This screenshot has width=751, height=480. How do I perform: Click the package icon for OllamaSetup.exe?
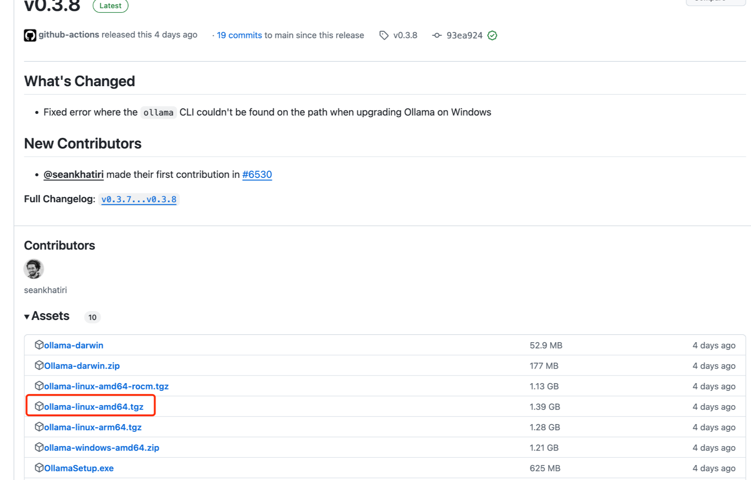(x=39, y=468)
